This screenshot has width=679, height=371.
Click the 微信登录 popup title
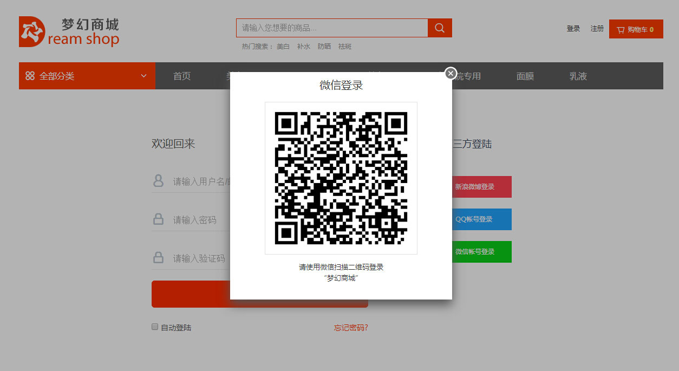point(341,85)
